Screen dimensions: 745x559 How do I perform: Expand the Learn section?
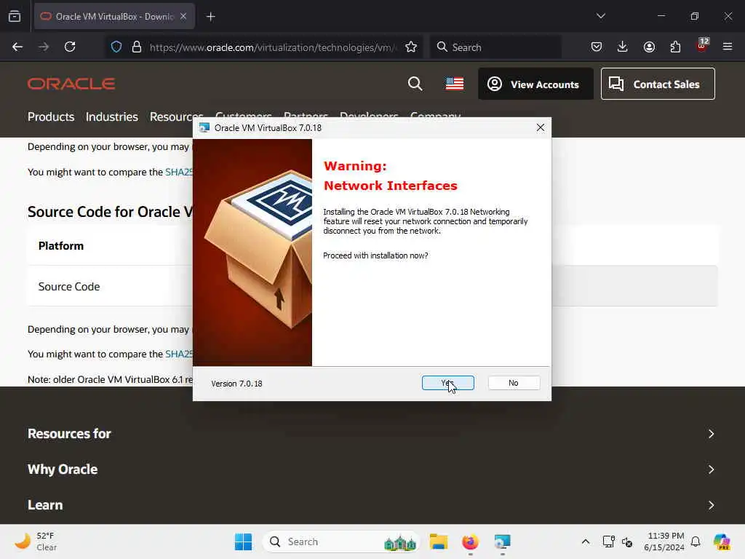coord(372,505)
